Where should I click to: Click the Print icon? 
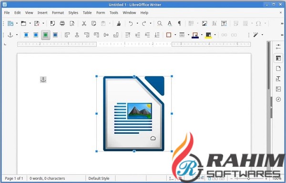point(62,23)
